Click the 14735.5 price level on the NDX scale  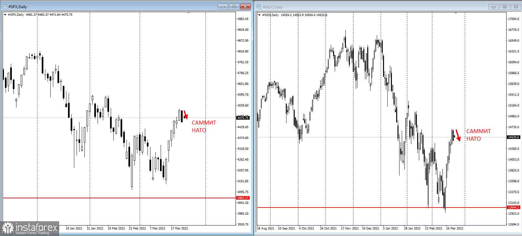514,127
